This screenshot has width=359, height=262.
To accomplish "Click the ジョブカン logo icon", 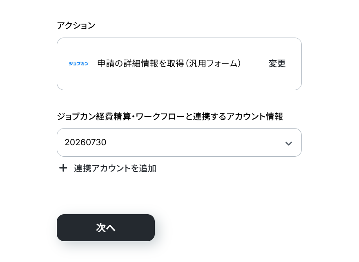I will pyautogui.click(x=78, y=64).
